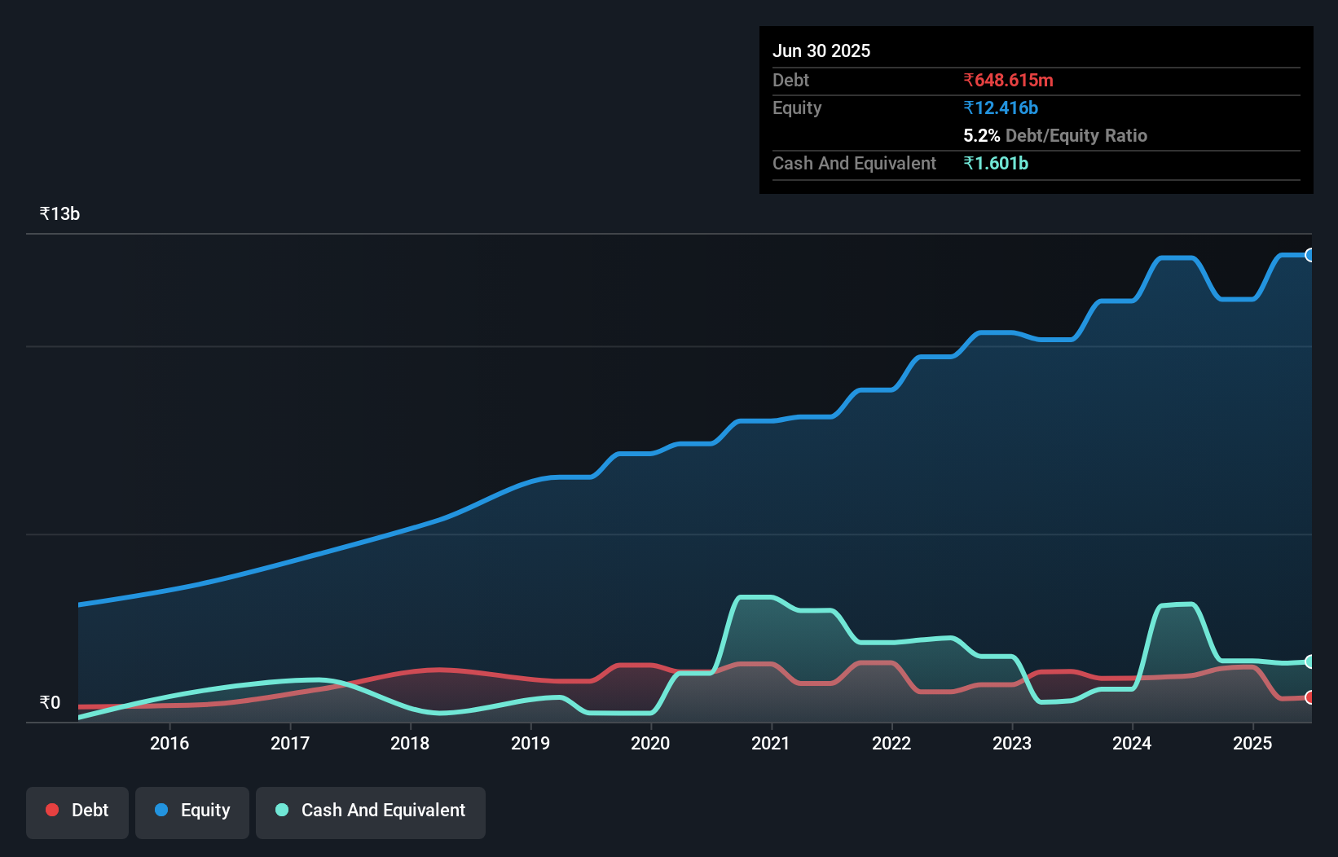
Task: Click the red dot icon in the Debt legend
Action: [x=52, y=810]
